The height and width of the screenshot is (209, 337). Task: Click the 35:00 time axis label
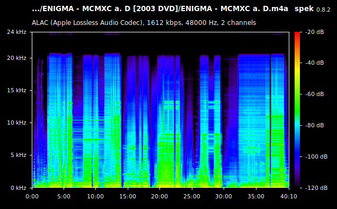point(256,196)
